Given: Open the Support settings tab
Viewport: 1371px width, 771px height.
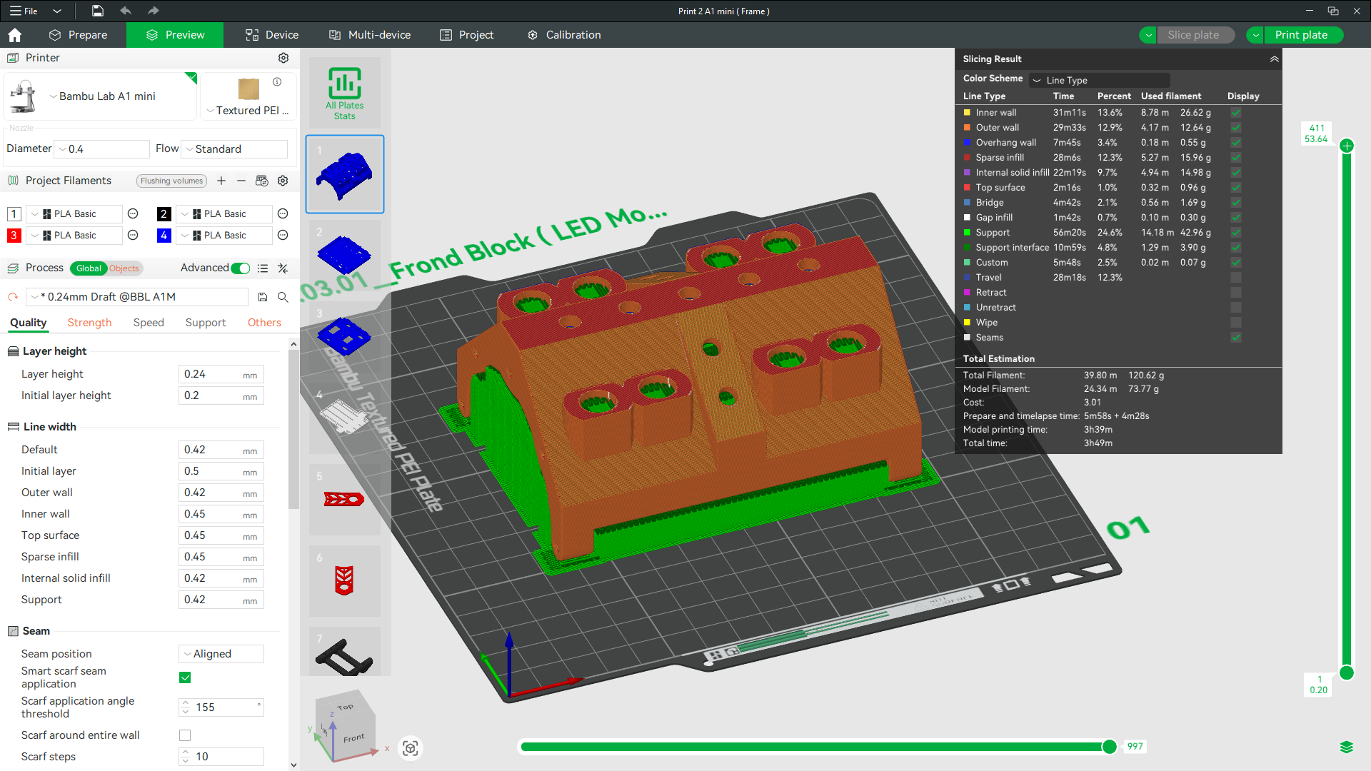Looking at the screenshot, I should click(x=206, y=323).
